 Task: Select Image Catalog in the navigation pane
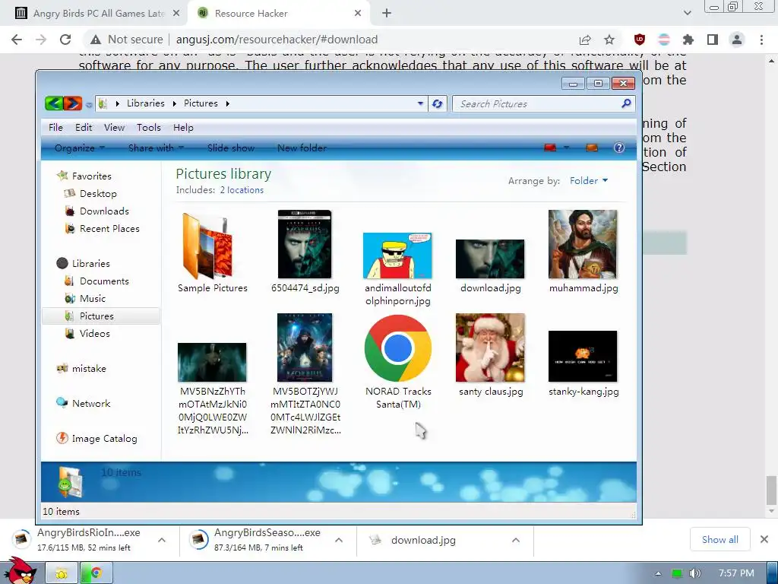point(103,439)
